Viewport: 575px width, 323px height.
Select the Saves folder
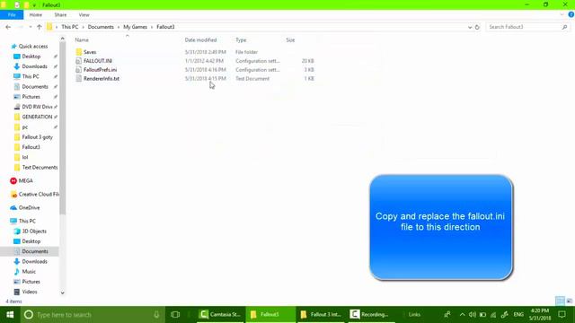coord(90,52)
